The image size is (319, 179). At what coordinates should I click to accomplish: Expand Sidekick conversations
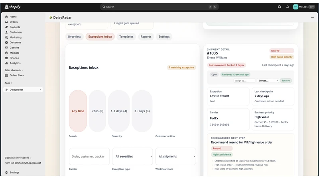click(18, 158)
